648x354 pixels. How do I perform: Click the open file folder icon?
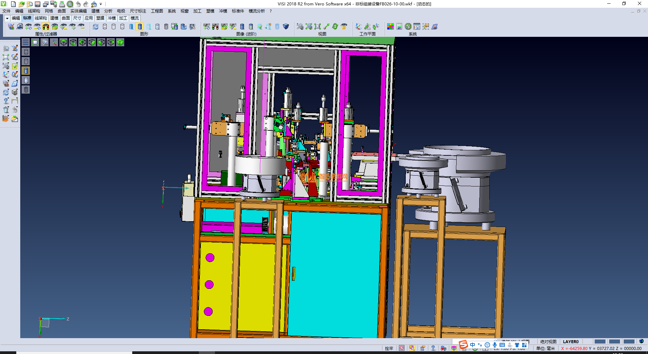[21, 4]
